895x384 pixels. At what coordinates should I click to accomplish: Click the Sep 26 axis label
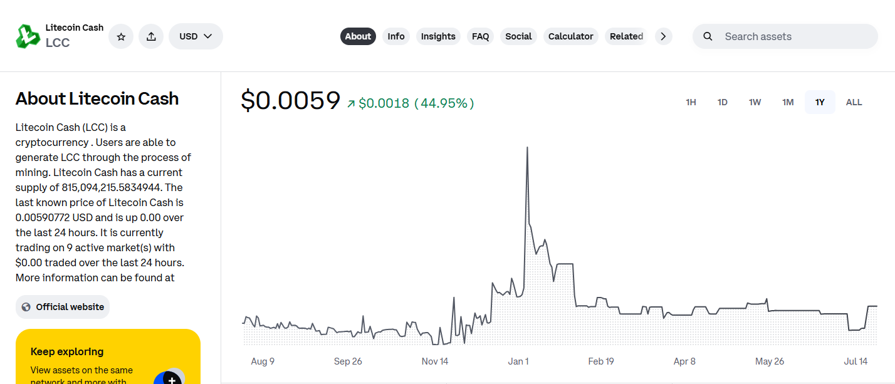[348, 361]
